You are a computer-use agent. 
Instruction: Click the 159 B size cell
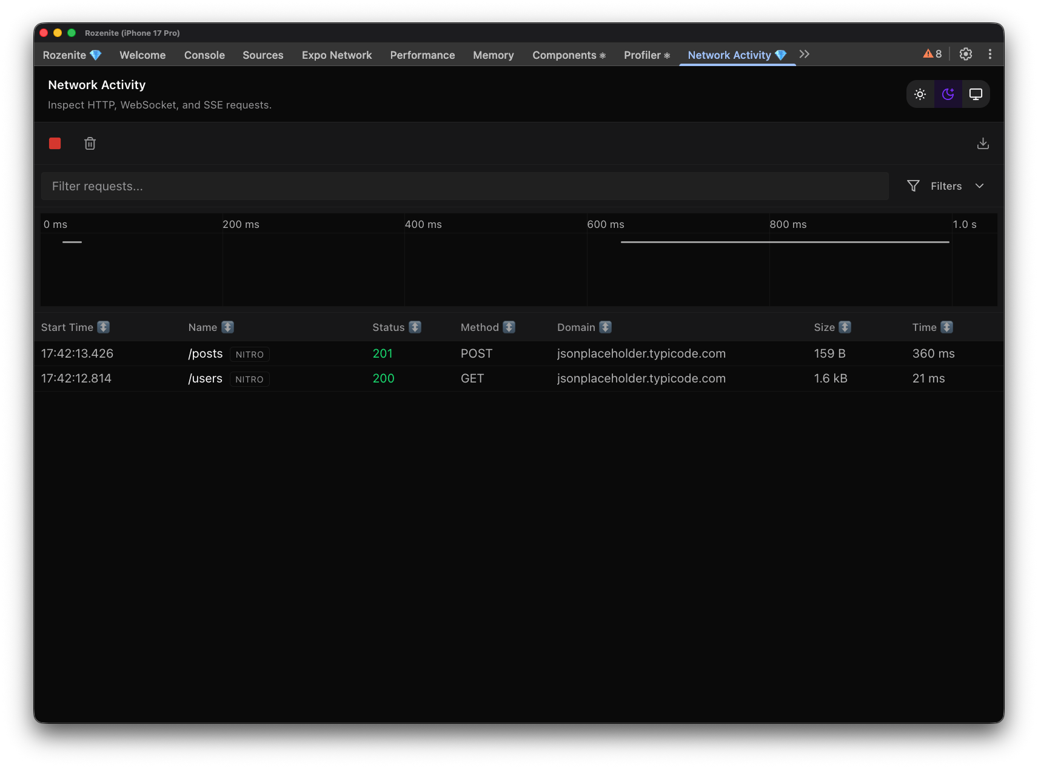829,353
